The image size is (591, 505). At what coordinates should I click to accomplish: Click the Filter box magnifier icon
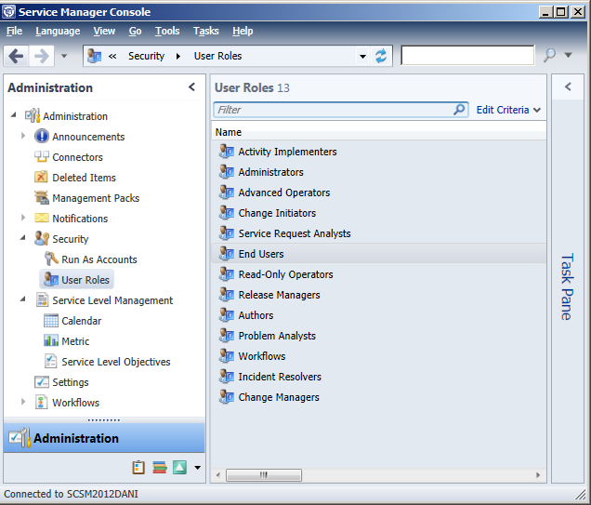pos(459,110)
